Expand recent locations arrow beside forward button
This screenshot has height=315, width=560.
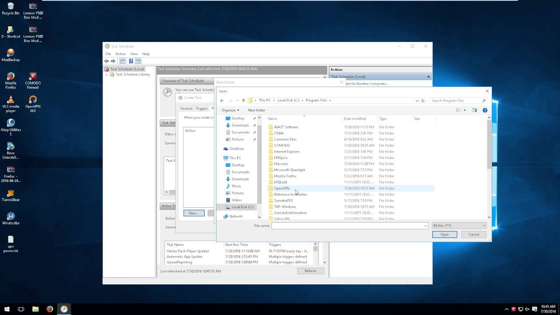pos(237,101)
